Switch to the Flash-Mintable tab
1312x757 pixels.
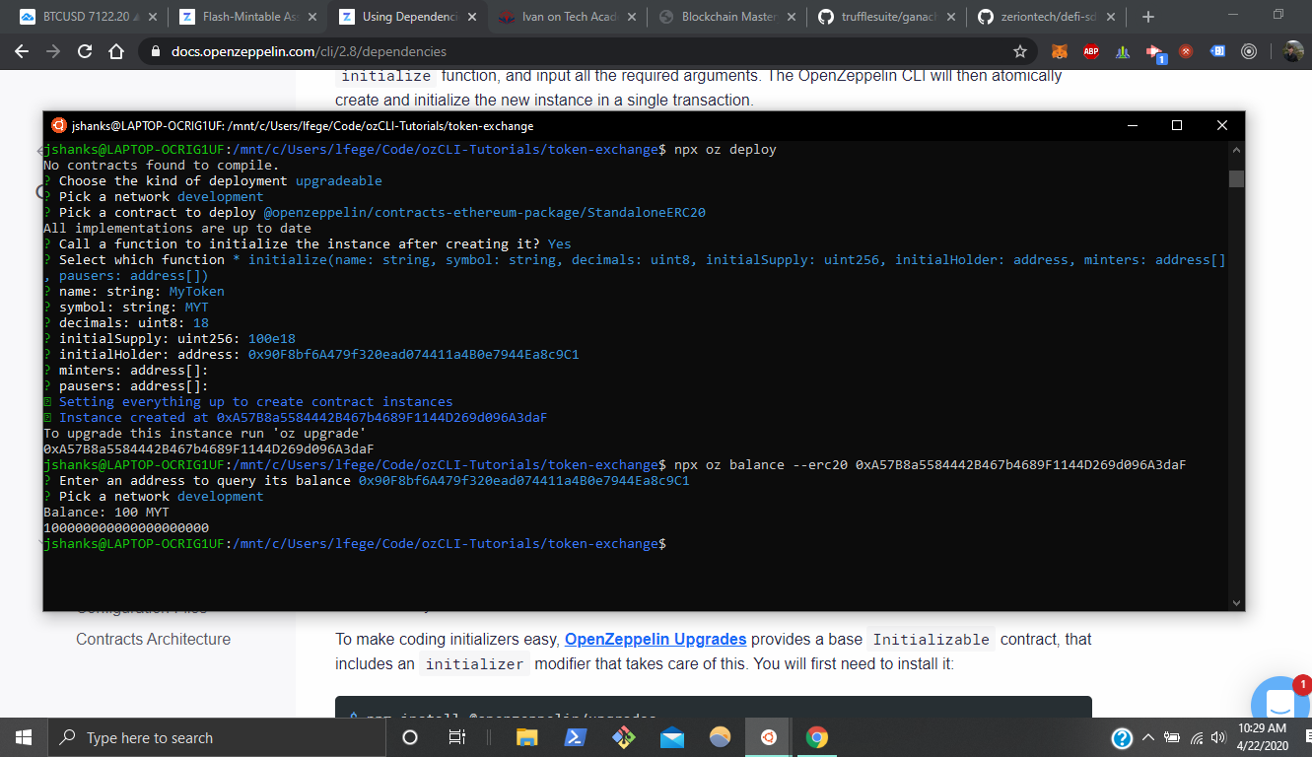tap(248, 17)
